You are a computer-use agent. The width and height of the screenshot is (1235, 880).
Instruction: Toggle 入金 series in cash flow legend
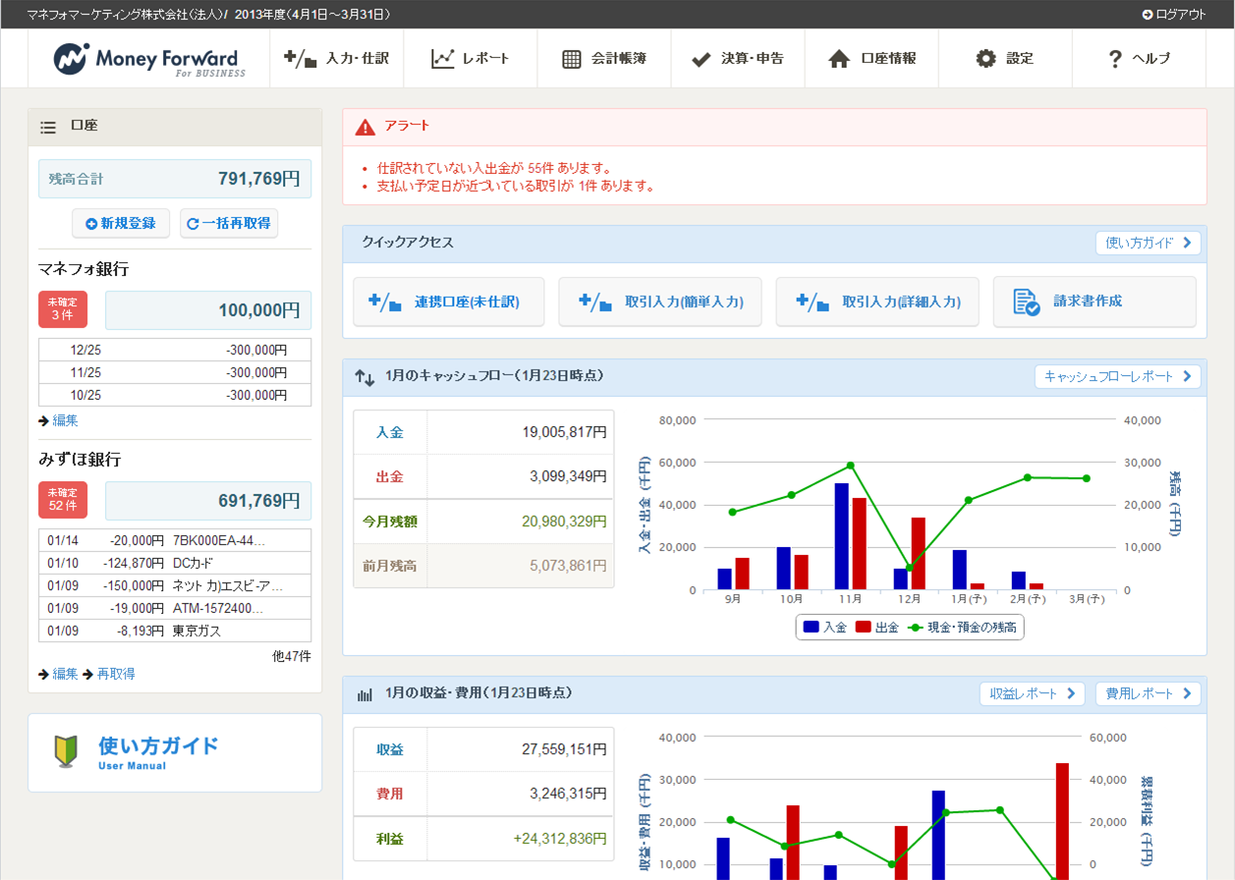(825, 627)
